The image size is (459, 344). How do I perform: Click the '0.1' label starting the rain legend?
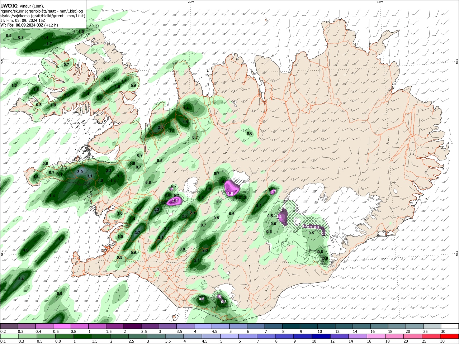click(3, 341)
